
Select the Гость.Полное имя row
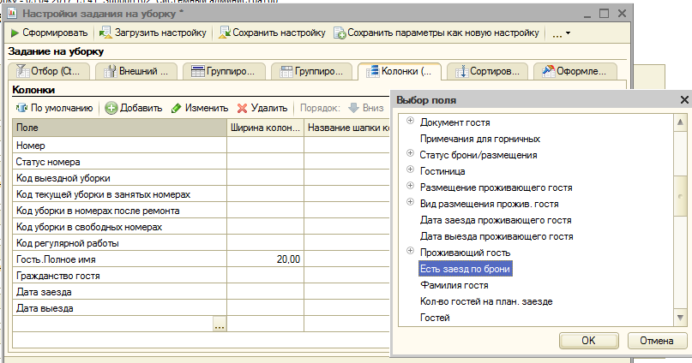click(x=119, y=259)
